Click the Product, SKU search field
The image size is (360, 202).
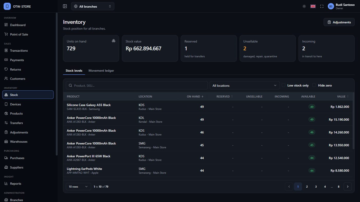[137, 85]
